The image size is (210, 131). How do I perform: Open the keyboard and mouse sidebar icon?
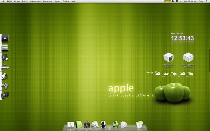pyautogui.click(x=5, y=57)
